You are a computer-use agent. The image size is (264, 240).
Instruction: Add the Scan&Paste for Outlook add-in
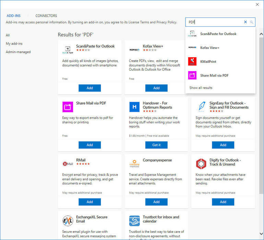coord(89,88)
